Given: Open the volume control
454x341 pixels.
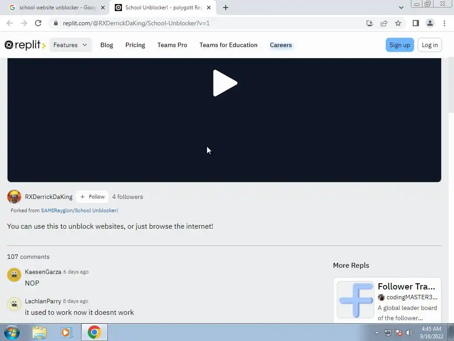Looking at the screenshot, I should click(409, 333).
